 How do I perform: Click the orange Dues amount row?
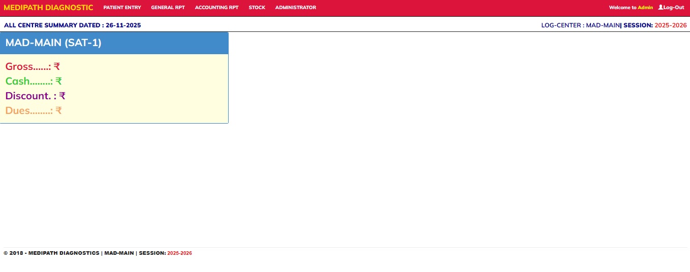(34, 110)
